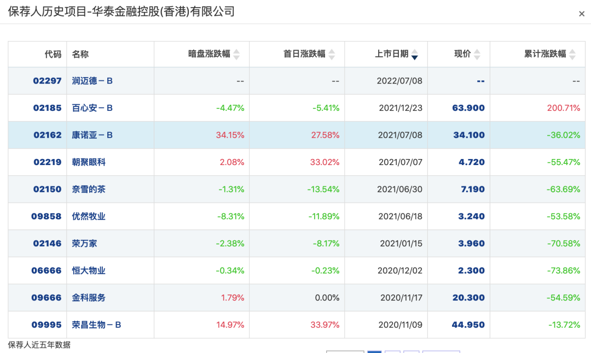Sort by 现价 using its sort arrows
591x353 pixels.
[x=477, y=55]
